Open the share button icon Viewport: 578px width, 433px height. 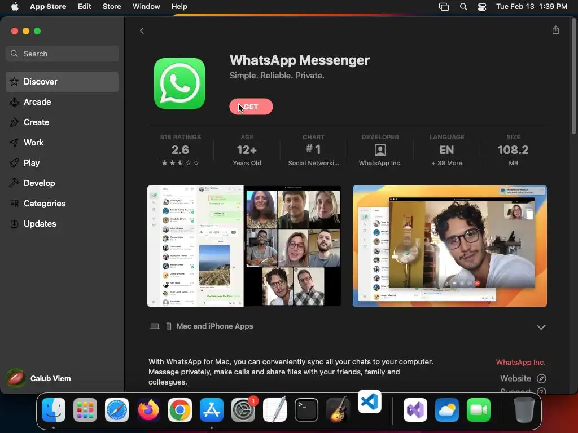(x=555, y=30)
